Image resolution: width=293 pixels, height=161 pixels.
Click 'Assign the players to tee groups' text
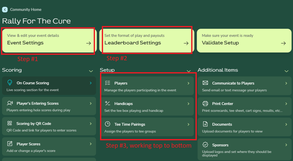(130, 131)
